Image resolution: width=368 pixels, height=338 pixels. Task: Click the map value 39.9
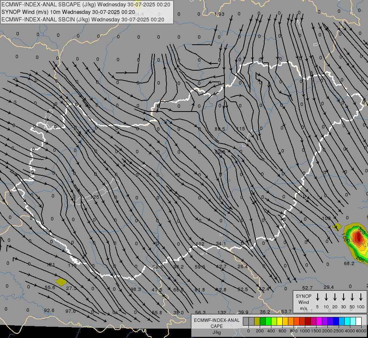click(x=243, y=312)
